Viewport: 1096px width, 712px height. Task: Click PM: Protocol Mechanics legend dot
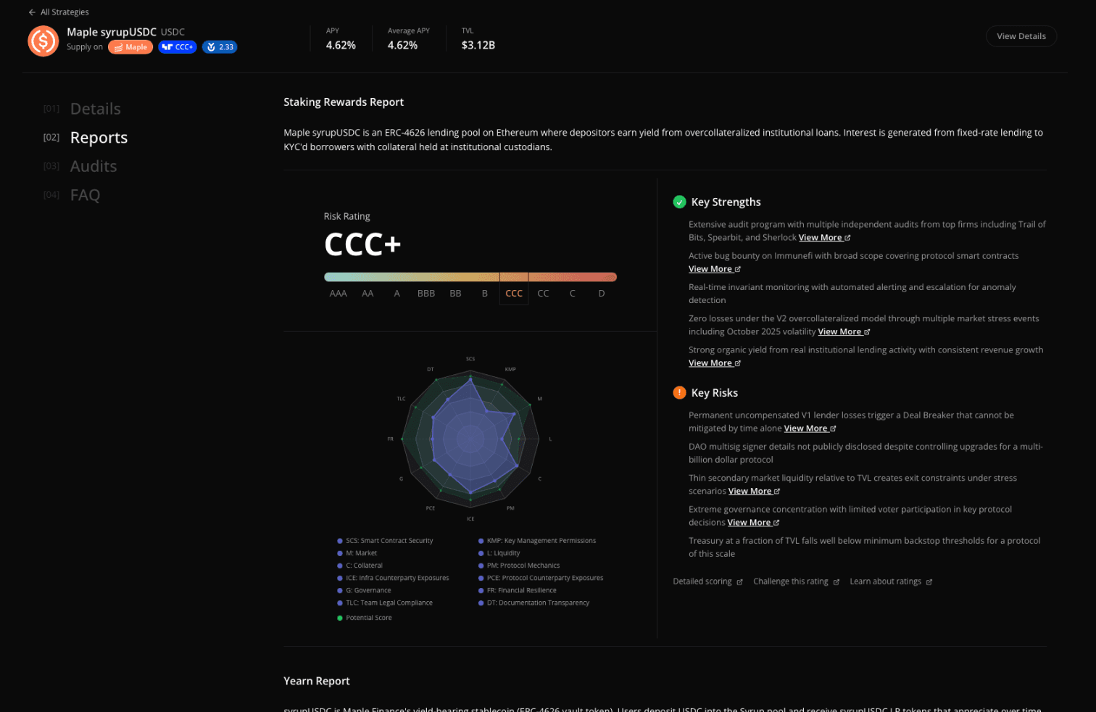(x=481, y=566)
